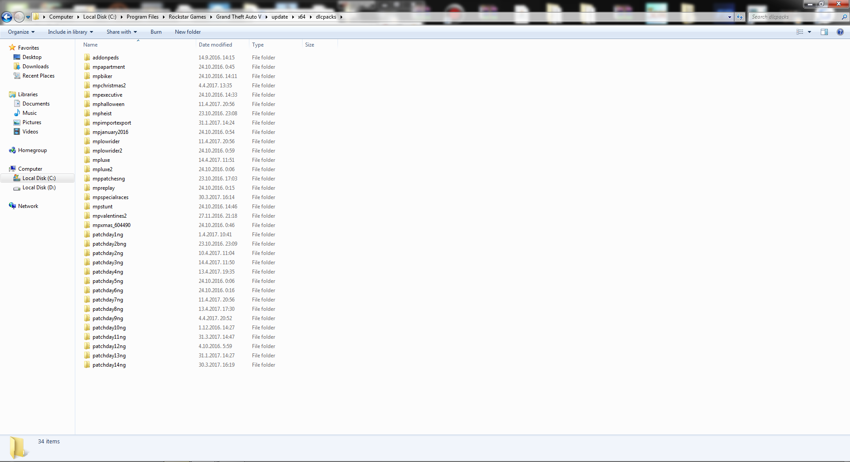
Task: Select Homegroup in the navigation pane
Action: point(32,150)
